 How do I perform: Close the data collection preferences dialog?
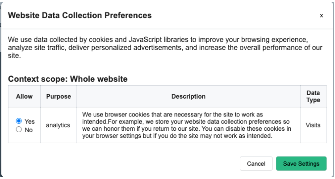click(321, 16)
